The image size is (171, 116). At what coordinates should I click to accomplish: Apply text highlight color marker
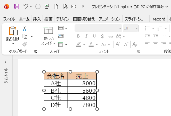coord(78,44)
